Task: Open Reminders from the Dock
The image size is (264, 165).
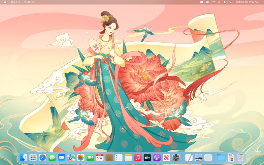Action: pyautogui.click(x=119, y=158)
